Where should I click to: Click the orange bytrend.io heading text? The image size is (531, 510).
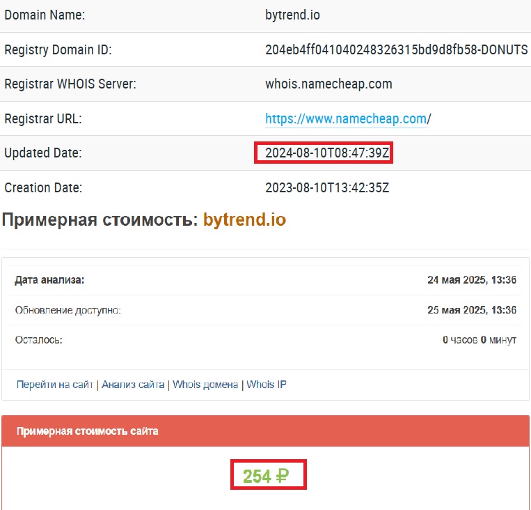[244, 220]
